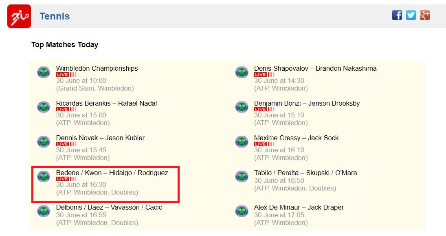Click '30 June at 15:10' time text
This screenshot has height=236, width=446.
click(x=279, y=115)
